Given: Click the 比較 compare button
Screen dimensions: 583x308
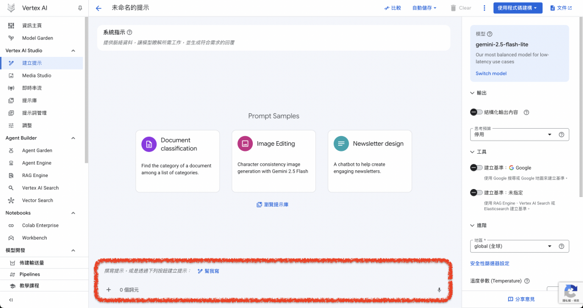Looking at the screenshot, I should tap(393, 8).
